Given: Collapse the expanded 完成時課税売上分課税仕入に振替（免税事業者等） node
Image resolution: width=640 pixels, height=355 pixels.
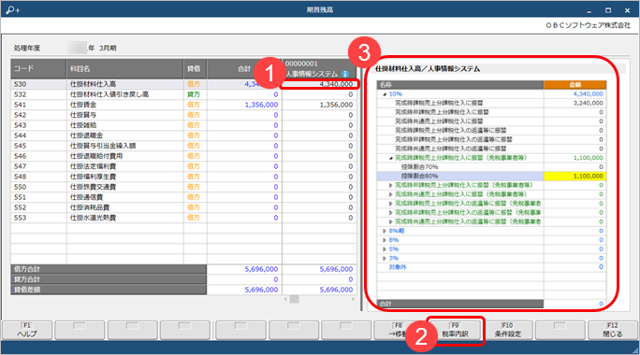Looking at the screenshot, I should (390, 158).
